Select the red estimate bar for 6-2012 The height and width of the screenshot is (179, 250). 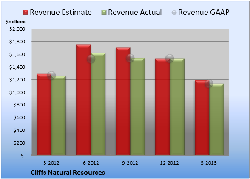click(x=83, y=100)
